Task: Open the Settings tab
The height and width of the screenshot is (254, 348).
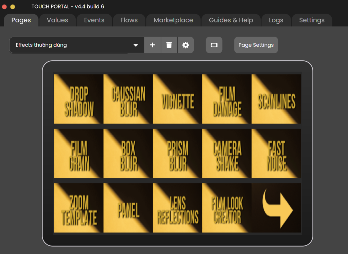Action: pyautogui.click(x=311, y=20)
